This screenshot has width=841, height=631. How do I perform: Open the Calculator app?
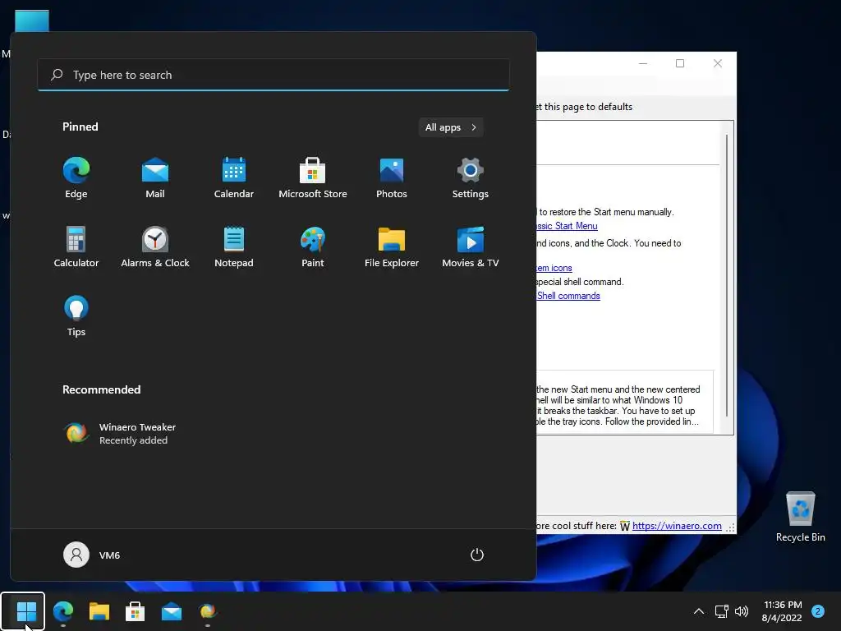(76, 246)
